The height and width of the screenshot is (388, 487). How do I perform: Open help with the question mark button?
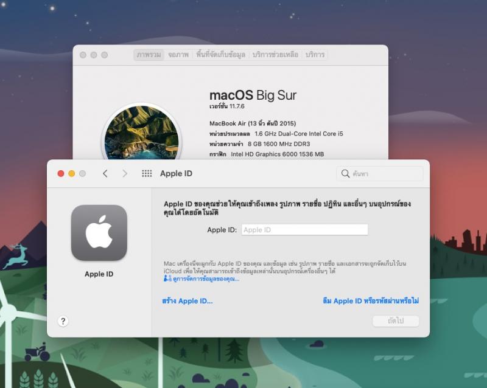(63, 321)
